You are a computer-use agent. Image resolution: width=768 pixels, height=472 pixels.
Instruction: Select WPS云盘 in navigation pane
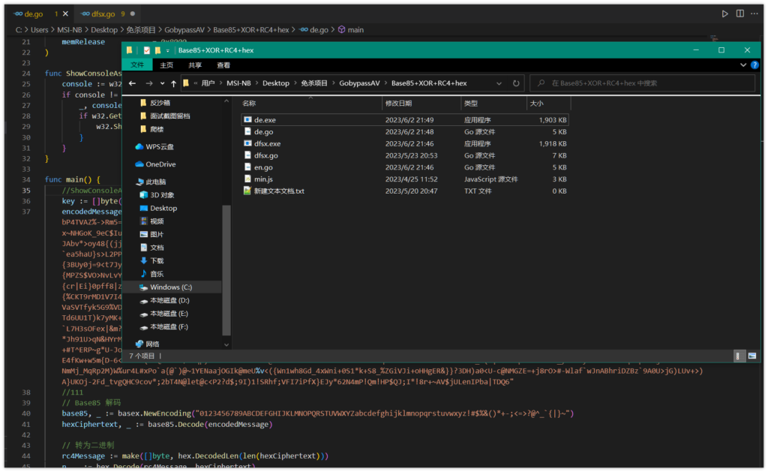pos(154,147)
